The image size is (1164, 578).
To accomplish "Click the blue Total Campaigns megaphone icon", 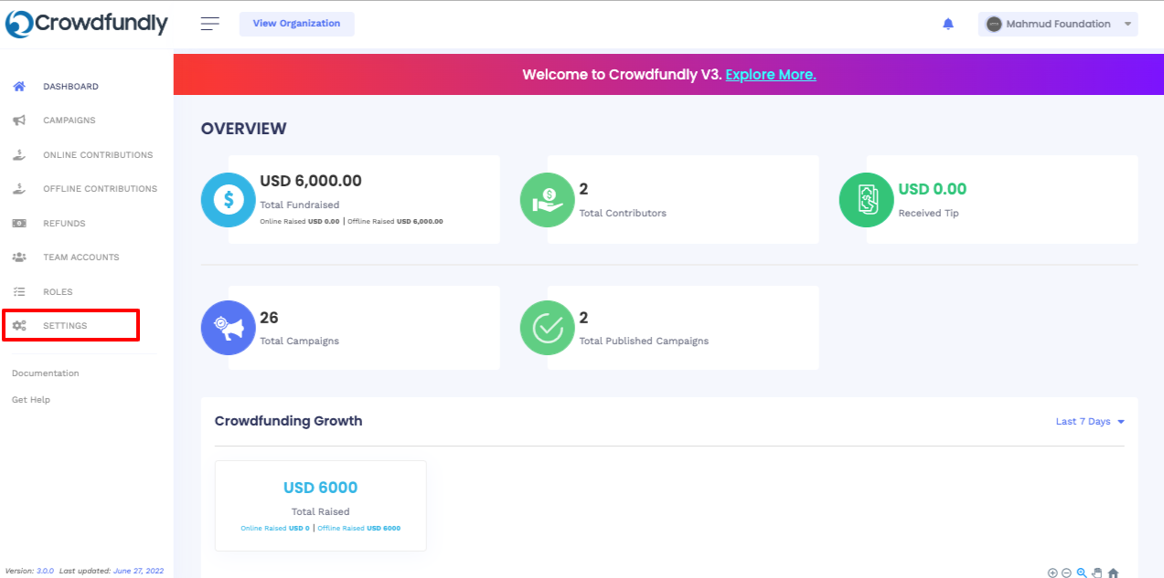I will [229, 328].
